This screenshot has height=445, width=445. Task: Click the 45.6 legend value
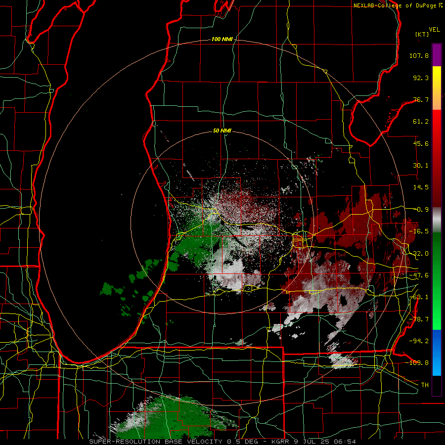[x=421, y=143]
